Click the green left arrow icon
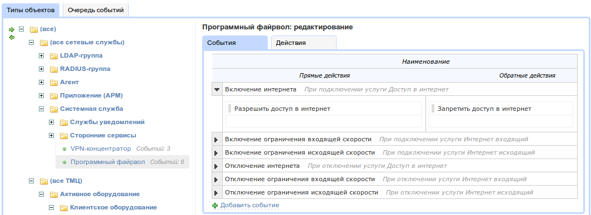The width and height of the screenshot is (591, 215). coord(12,37)
